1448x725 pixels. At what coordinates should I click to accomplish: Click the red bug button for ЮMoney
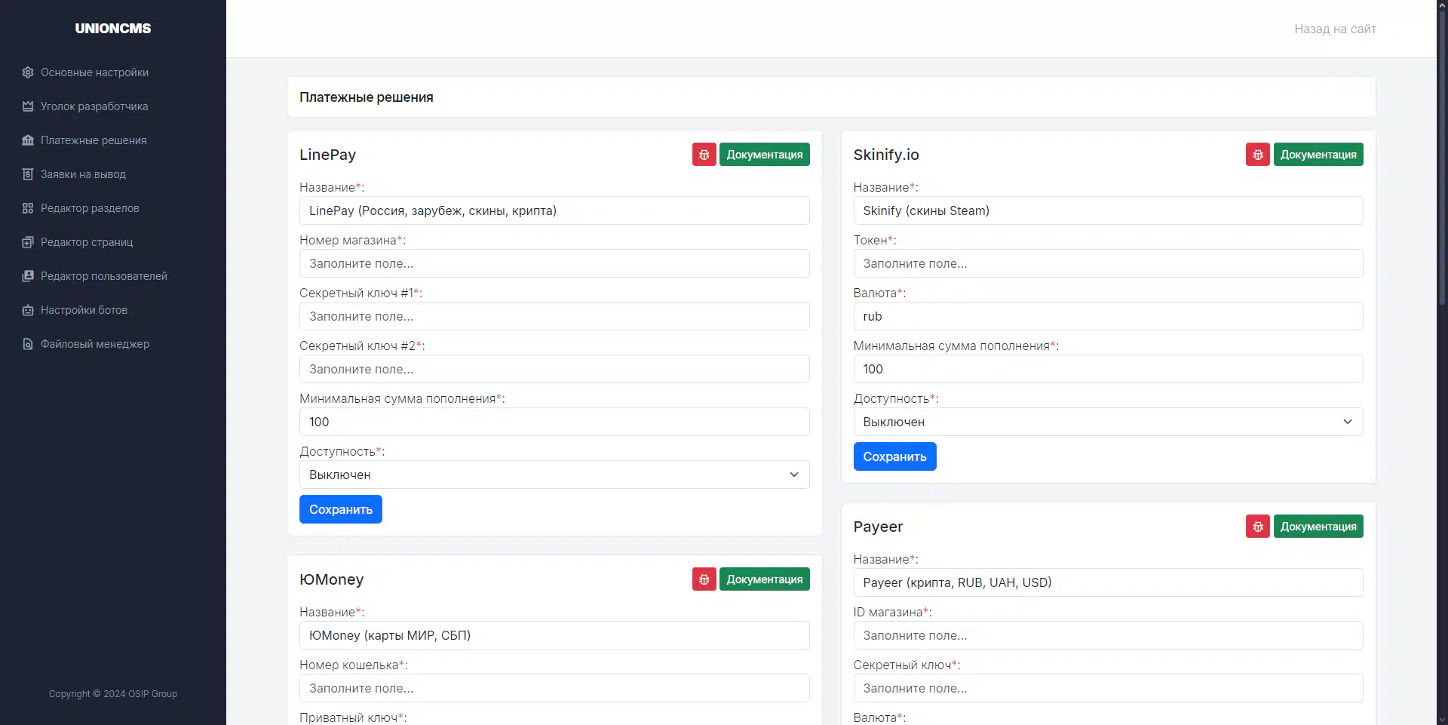coord(704,579)
